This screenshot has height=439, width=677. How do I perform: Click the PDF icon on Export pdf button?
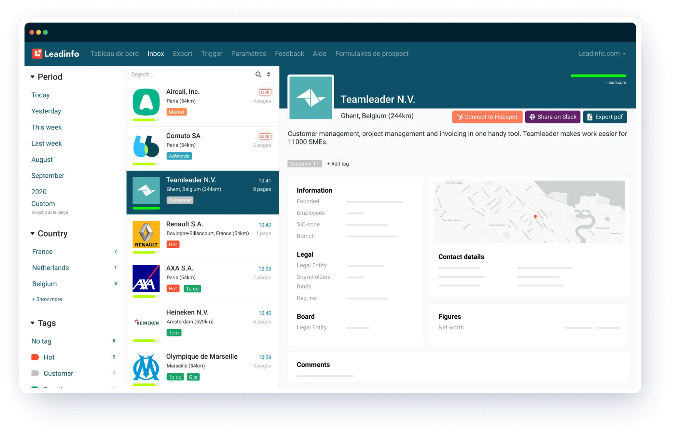pyautogui.click(x=590, y=117)
